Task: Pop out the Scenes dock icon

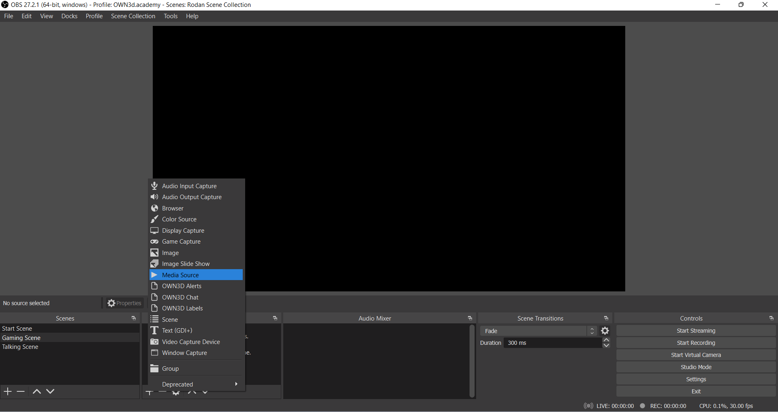Action: (133, 319)
